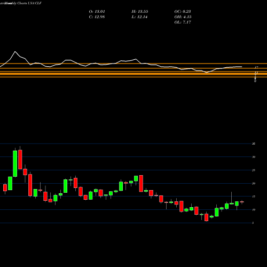
Task: Click the low value 'L: 12.14'
Action: [139, 17]
